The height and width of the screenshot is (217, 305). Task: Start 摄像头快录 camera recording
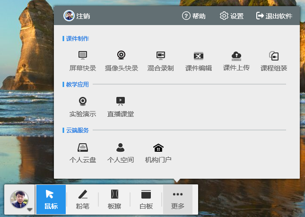click(121, 60)
